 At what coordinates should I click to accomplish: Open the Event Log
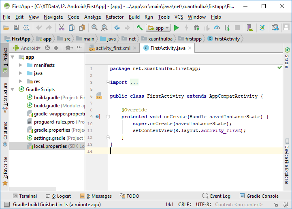coord(216,196)
